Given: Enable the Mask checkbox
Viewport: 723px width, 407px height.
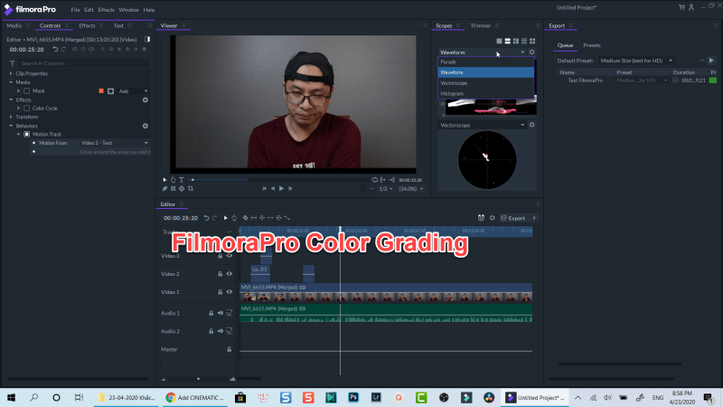Looking at the screenshot, I should click(27, 90).
